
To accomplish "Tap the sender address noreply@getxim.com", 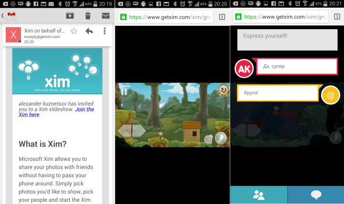I will (42, 37).
